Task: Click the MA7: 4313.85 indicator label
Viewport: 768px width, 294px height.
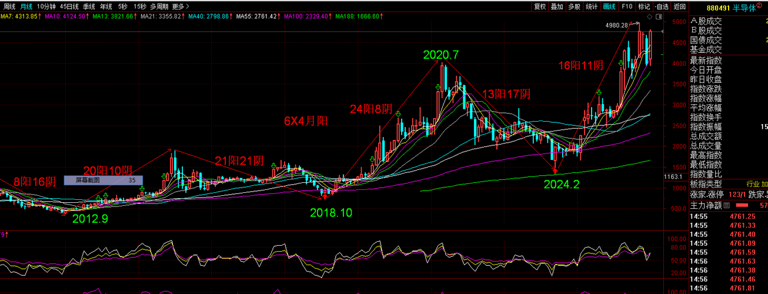Action: click(20, 16)
